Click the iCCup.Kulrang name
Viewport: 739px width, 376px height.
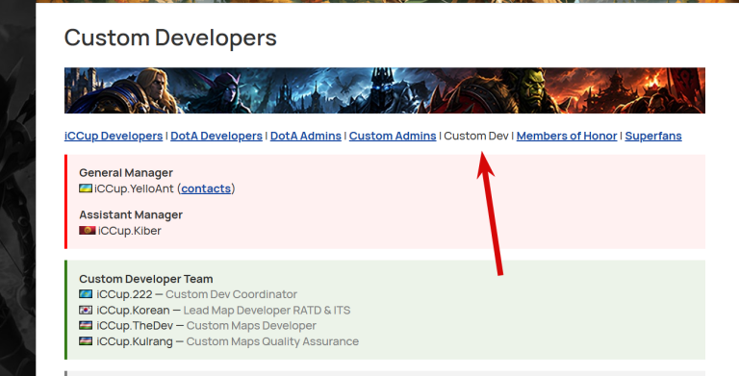click(135, 341)
